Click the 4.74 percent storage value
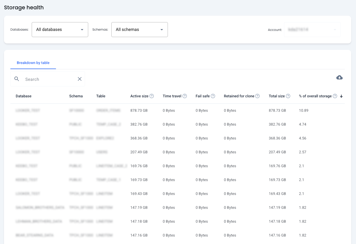This screenshot has height=244, width=356. coord(303,124)
